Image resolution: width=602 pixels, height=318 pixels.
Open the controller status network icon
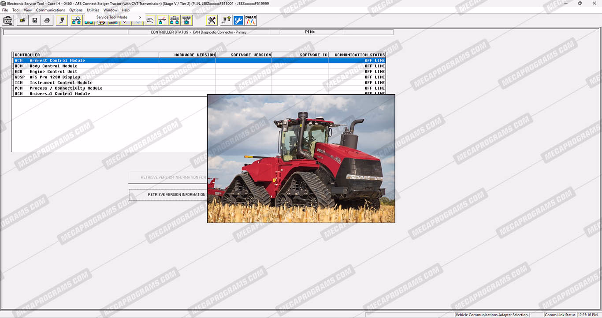coord(76,20)
